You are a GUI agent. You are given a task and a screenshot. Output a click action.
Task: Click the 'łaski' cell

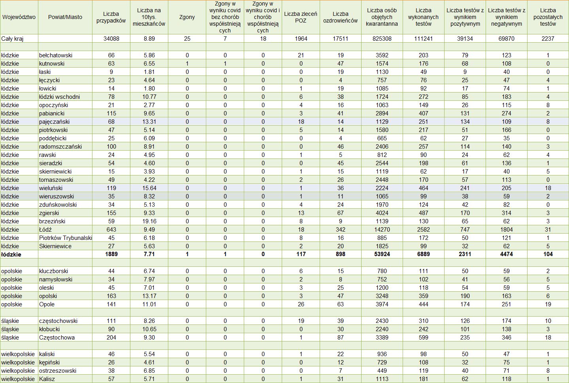65,72
